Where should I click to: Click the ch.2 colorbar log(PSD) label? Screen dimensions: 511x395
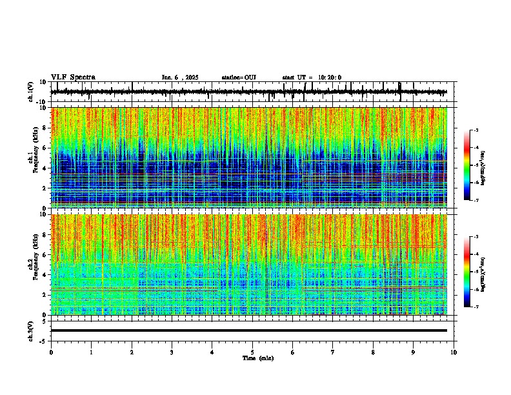(x=483, y=274)
